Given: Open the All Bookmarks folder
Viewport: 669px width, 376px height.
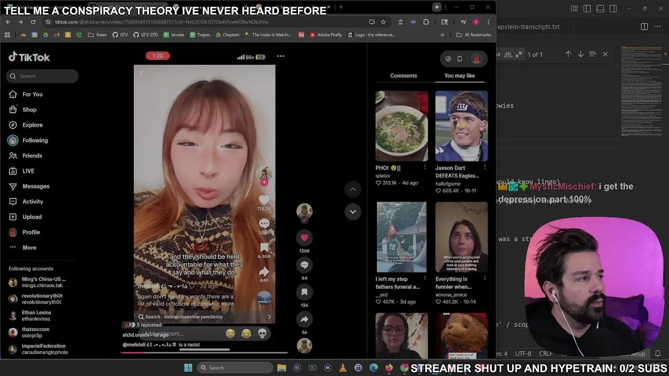Looking at the screenshot, I should click(474, 35).
